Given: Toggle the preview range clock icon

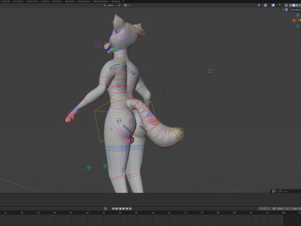Looking at the screenshot, I should point(274,208).
